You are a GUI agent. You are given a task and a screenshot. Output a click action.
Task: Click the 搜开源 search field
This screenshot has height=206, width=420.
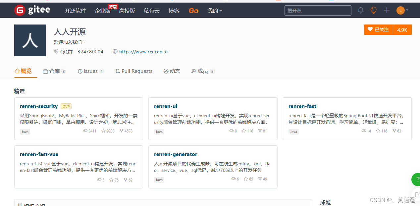pos(318,11)
